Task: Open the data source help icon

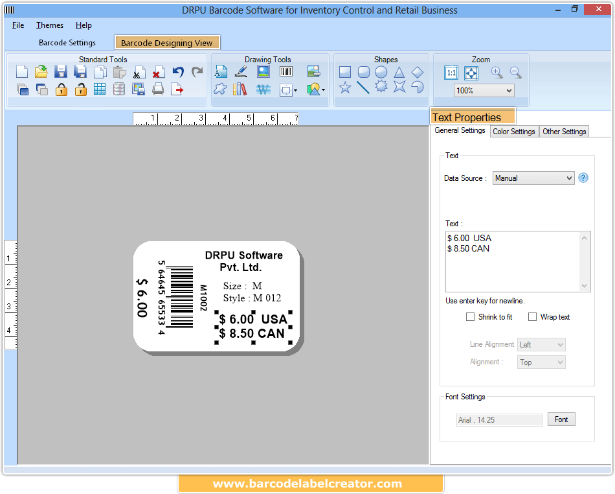Action: (583, 178)
